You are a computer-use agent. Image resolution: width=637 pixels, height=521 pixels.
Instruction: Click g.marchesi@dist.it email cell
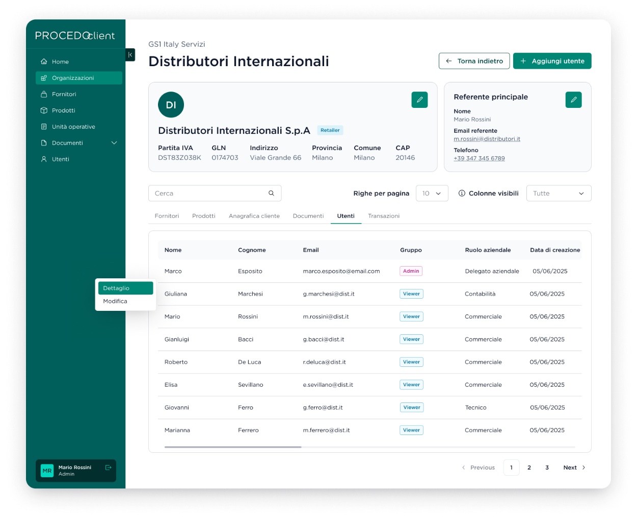pyautogui.click(x=329, y=294)
